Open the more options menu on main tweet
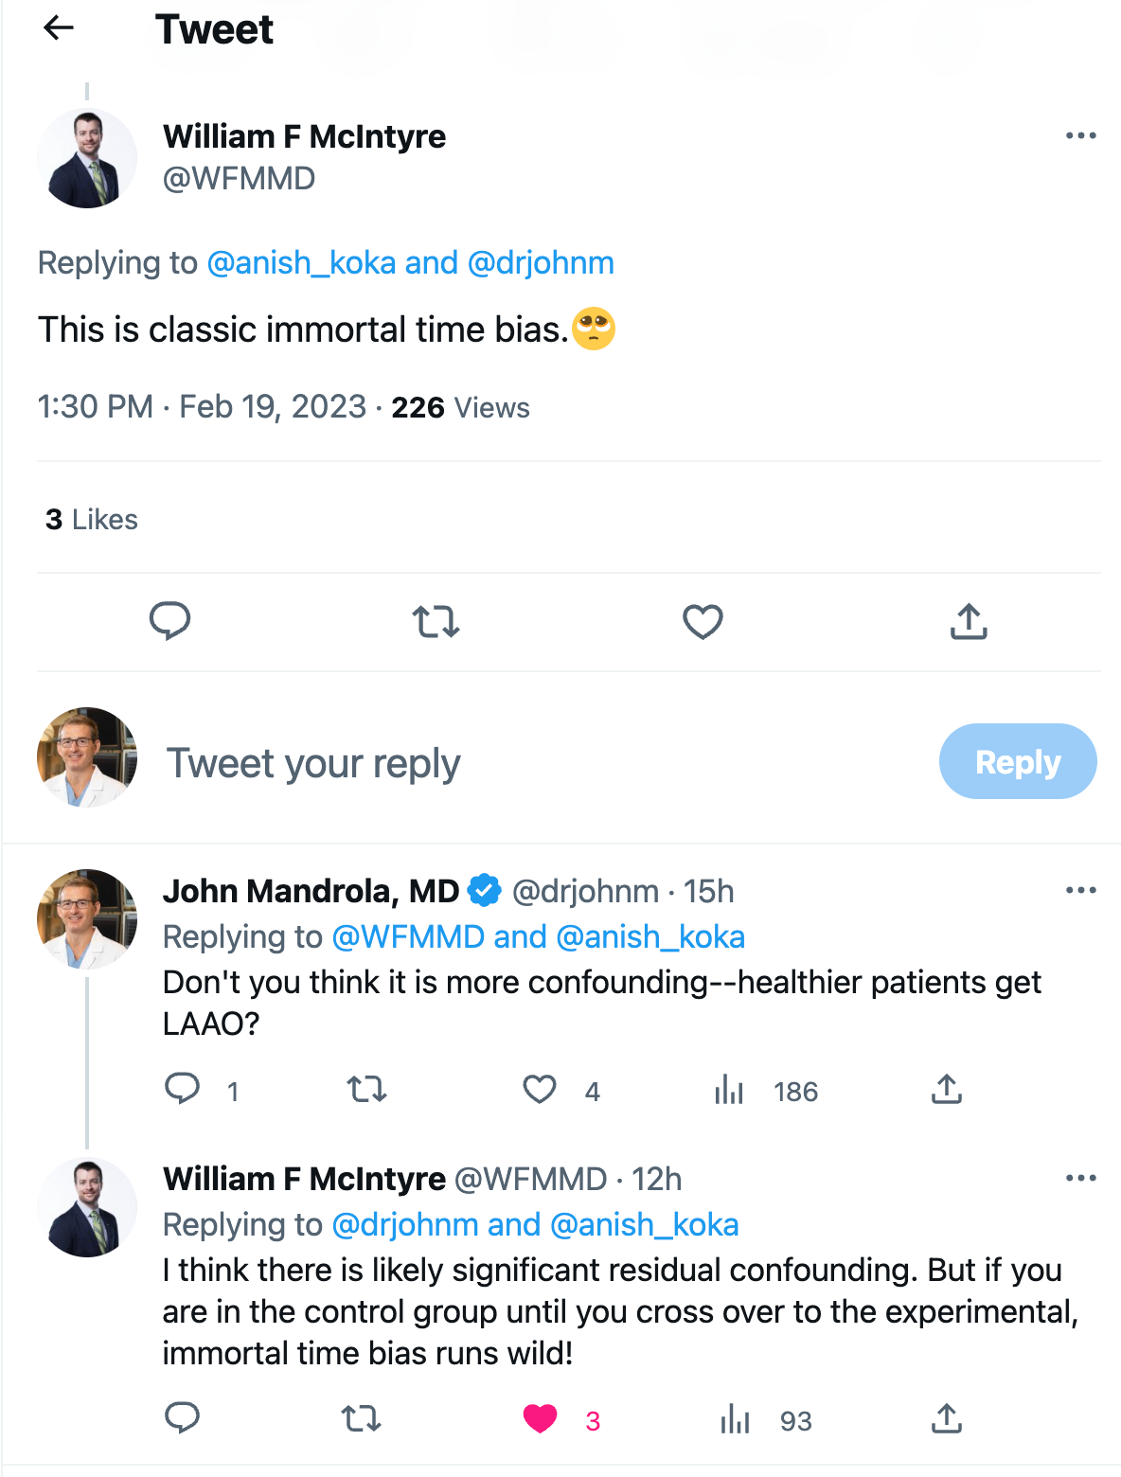1121x1477 pixels. click(1080, 135)
